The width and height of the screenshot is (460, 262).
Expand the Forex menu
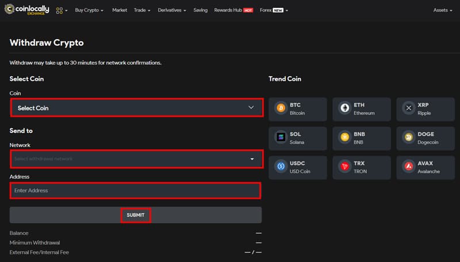[x=274, y=10]
